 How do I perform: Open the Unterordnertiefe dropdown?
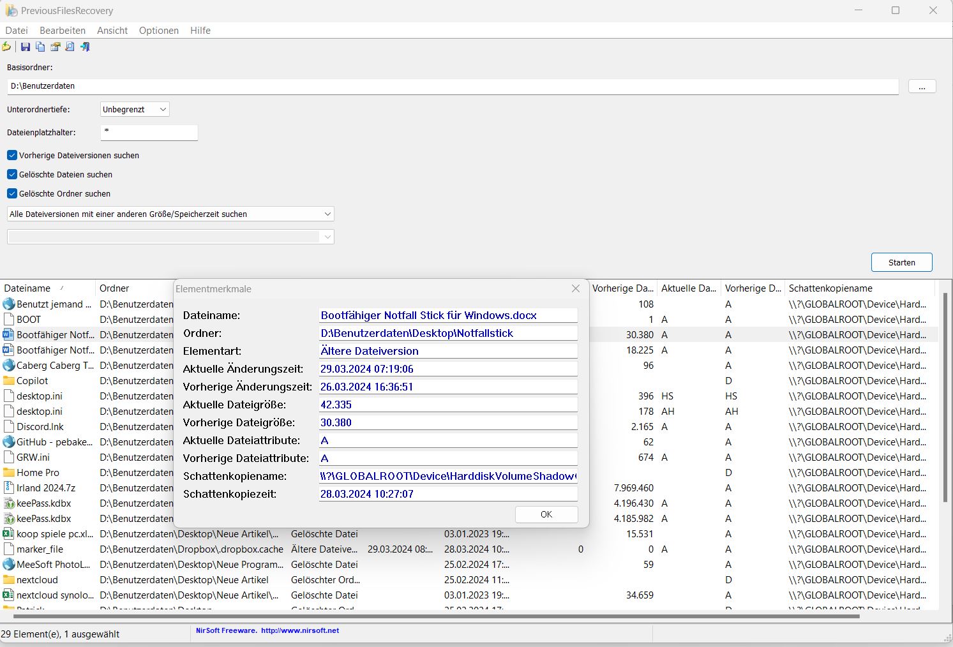[x=135, y=110]
